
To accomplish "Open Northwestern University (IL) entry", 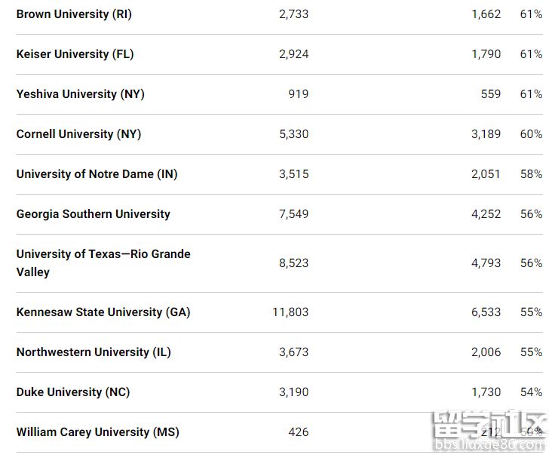I will pos(94,352).
